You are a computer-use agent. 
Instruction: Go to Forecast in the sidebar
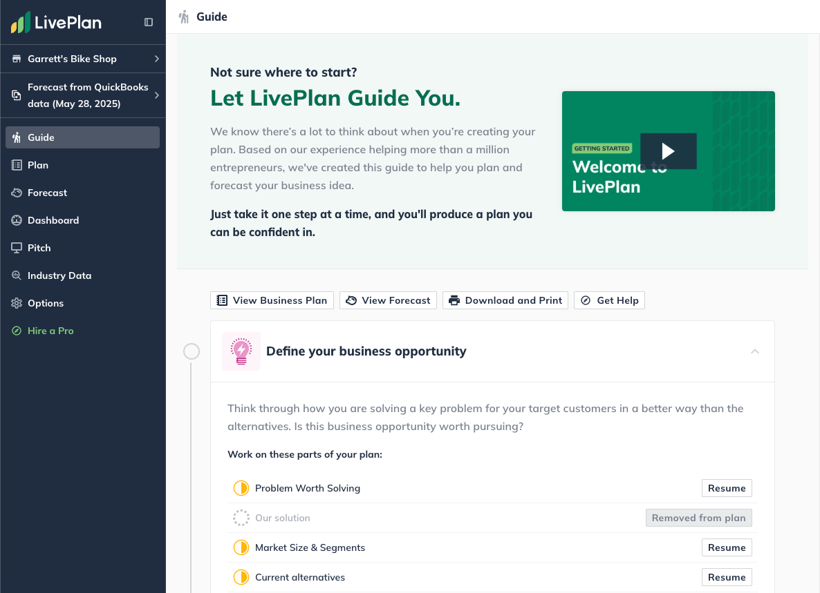pyautogui.click(x=83, y=193)
